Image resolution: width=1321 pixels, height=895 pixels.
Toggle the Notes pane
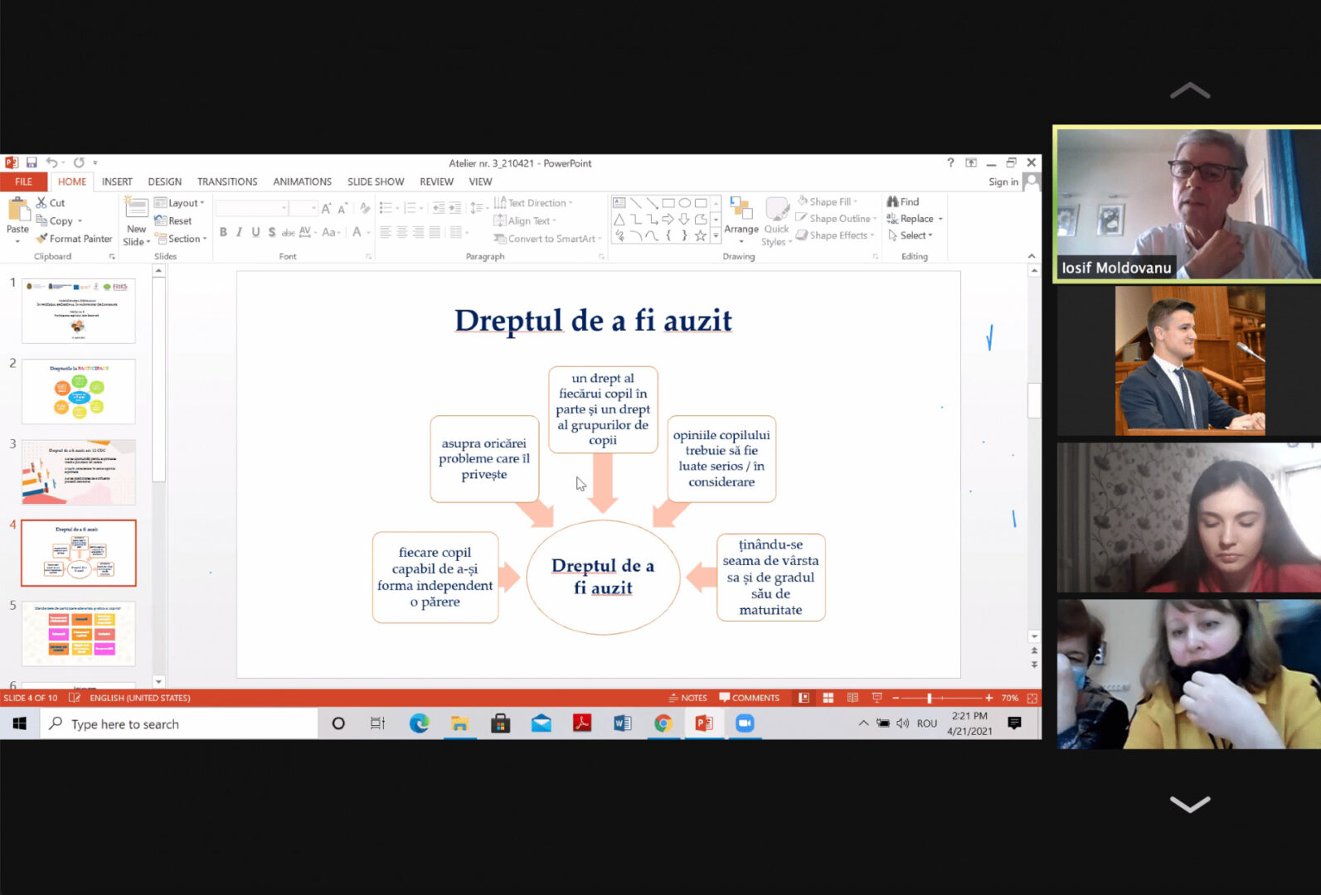tap(687, 698)
